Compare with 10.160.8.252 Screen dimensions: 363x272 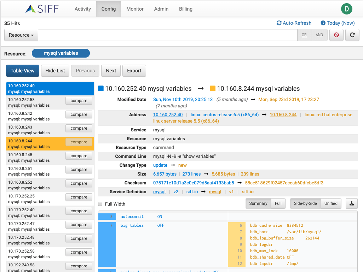79,183
